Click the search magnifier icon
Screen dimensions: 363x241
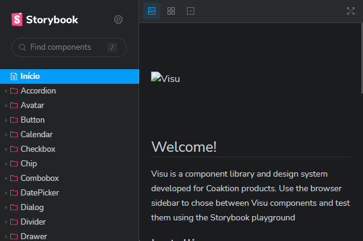[22, 47]
